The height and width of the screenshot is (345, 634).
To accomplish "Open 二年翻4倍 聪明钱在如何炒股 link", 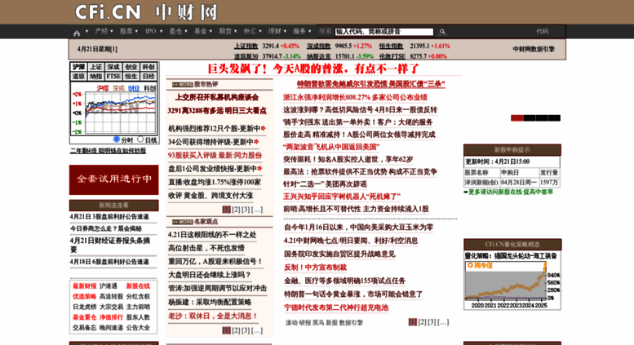I will point(108,151).
